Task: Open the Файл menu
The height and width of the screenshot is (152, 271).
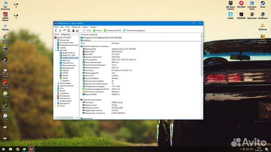Action: click(x=56, y=27)
